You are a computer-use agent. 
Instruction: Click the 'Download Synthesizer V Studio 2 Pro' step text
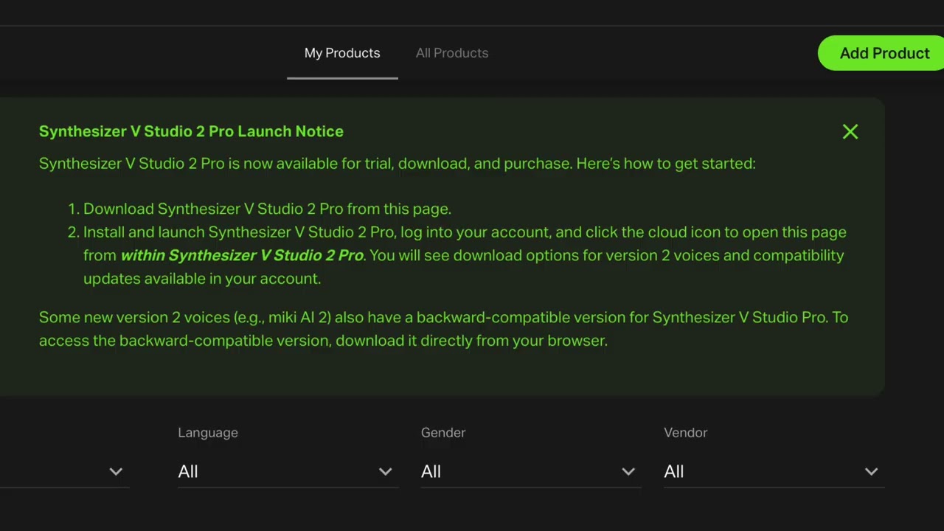tap(267, 209)
